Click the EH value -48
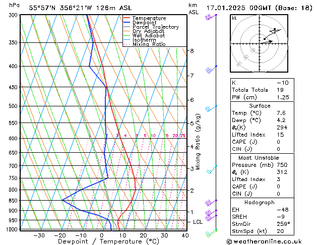317x245 pixels. [x=283, y=210]
